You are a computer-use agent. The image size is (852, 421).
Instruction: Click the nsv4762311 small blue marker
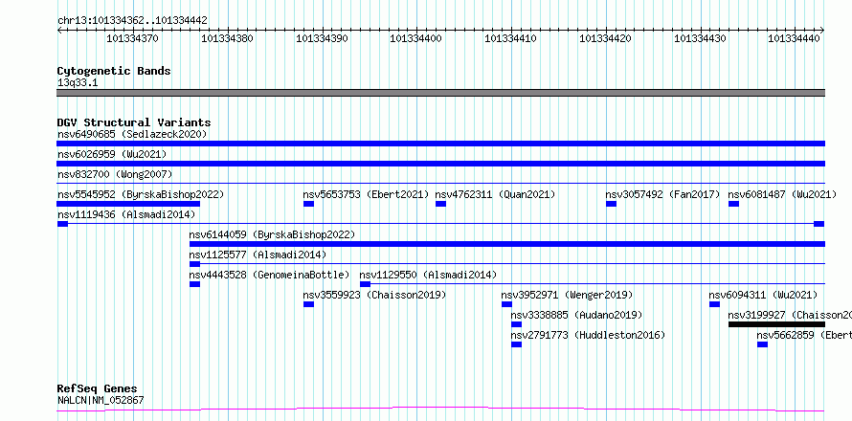[x=440, y=204]
